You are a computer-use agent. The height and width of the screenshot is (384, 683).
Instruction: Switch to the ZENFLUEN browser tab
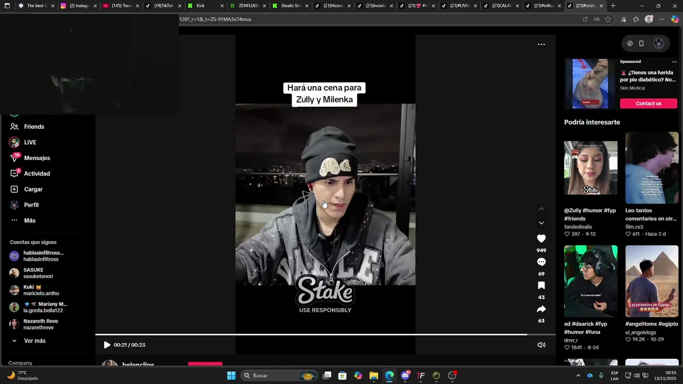tap(249, 6)
